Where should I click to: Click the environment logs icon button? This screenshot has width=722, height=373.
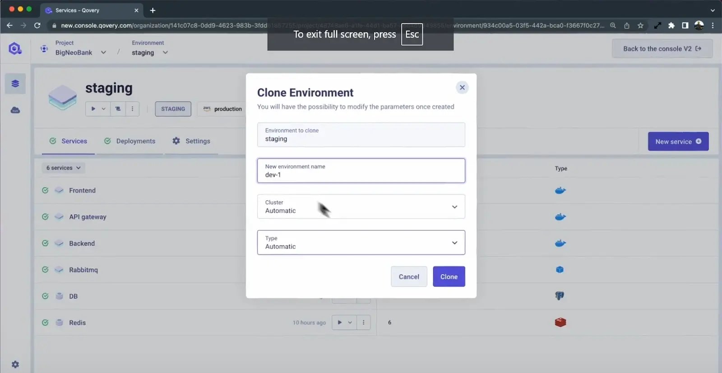(118, 109)
